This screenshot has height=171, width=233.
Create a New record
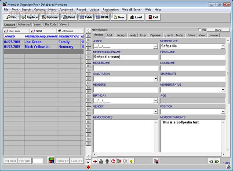coord(119,17)
